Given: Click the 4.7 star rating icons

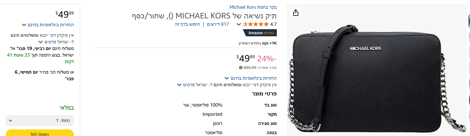Looking at the screenshot, I should coord(256,24).
